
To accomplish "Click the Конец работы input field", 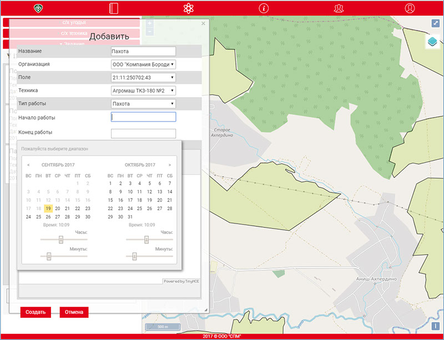I will [143, 133].
